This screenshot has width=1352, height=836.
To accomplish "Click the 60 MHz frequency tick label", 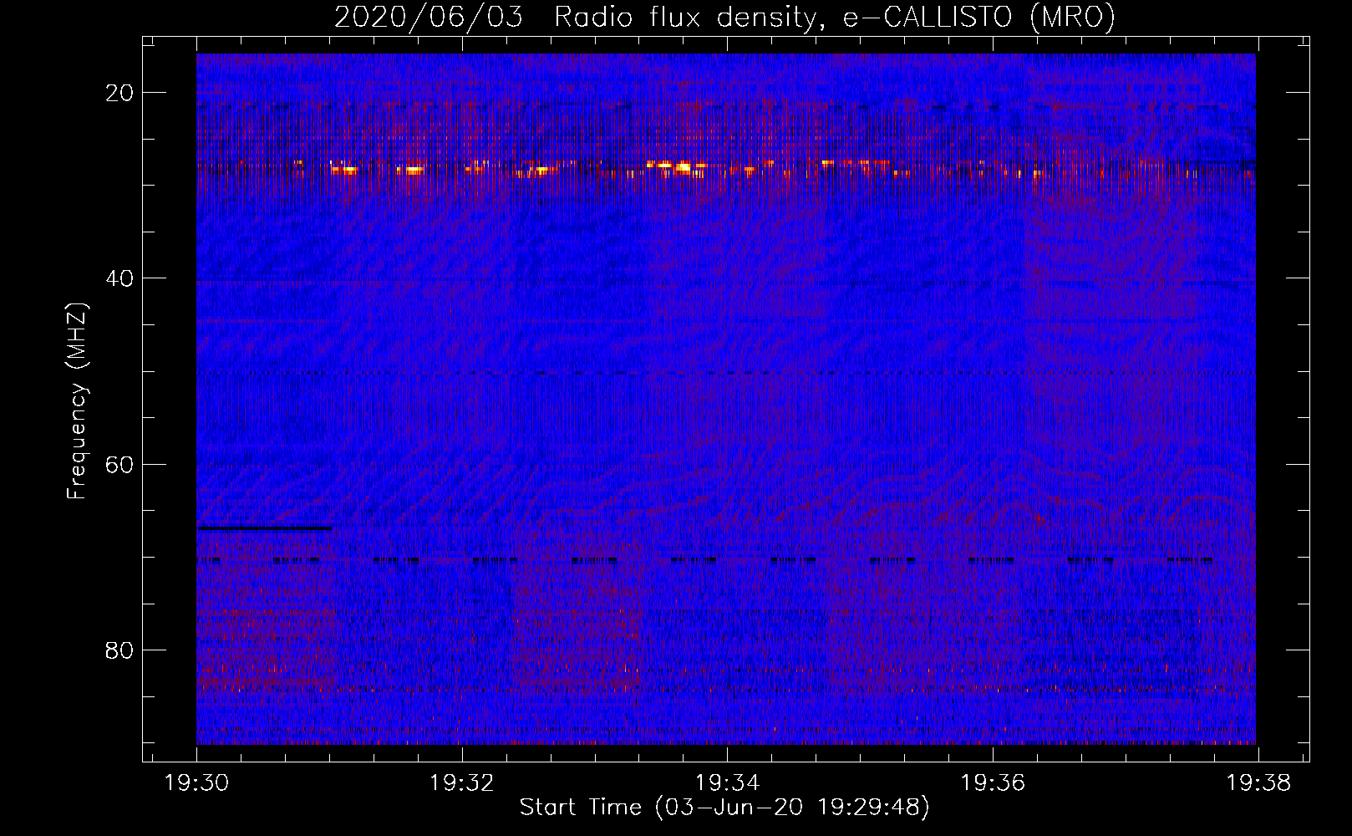I will [117, 464].
